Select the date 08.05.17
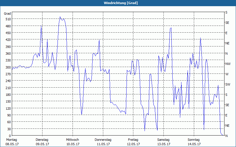The image size is (236, 147). (x=12, y=144)
